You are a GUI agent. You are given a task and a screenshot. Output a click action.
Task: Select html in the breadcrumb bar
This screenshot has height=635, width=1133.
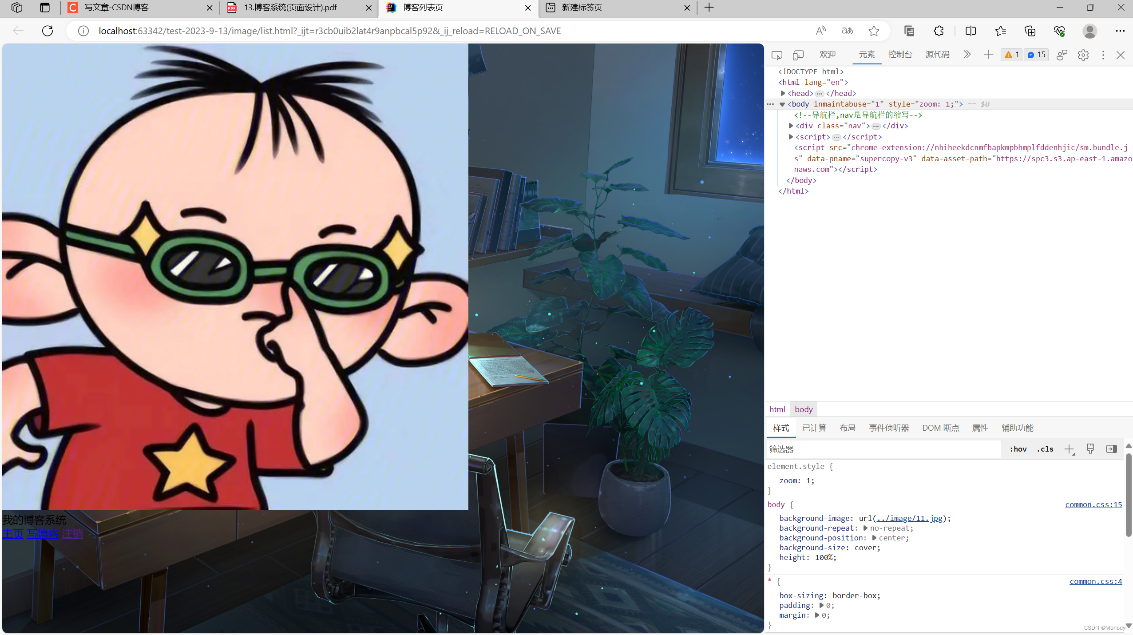point(777,409)
